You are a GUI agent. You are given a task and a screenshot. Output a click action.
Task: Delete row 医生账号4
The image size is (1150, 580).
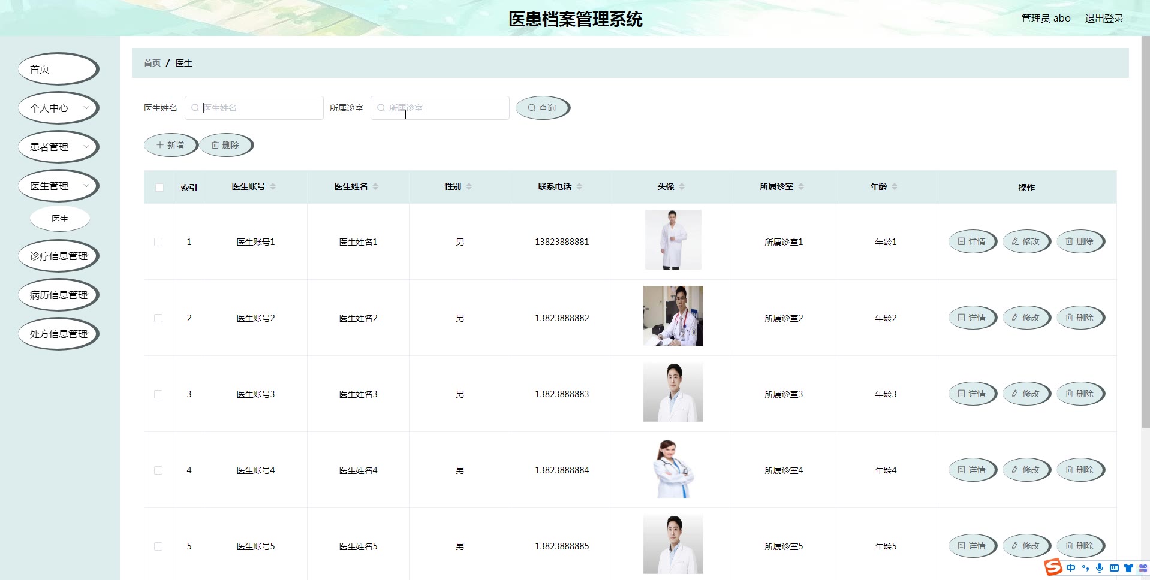click(x=1080, y=470)
